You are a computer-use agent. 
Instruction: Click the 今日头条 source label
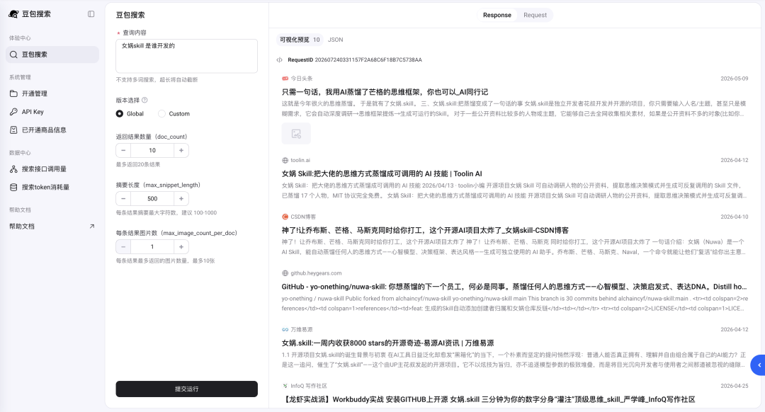302,79
